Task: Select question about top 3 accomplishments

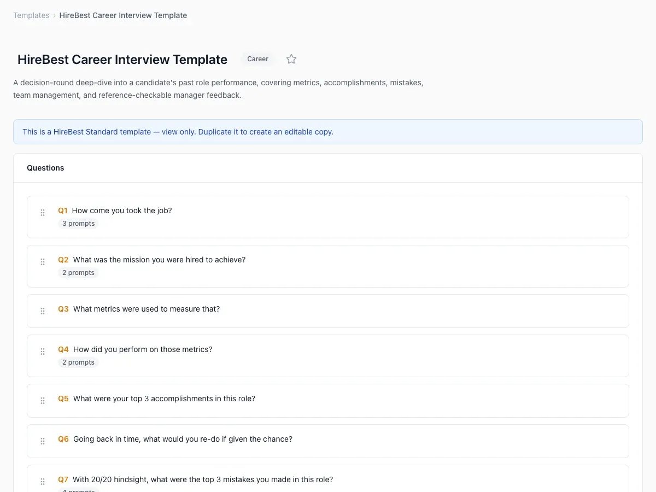Action: click(x=164, y=399)
